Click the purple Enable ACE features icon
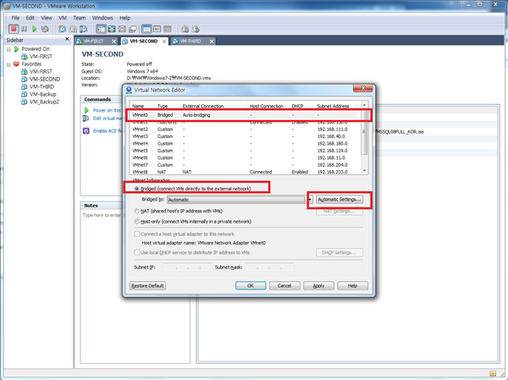 tap(86, 131)
